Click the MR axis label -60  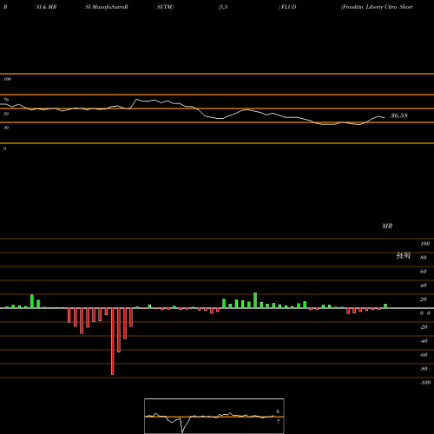(424, 355)
